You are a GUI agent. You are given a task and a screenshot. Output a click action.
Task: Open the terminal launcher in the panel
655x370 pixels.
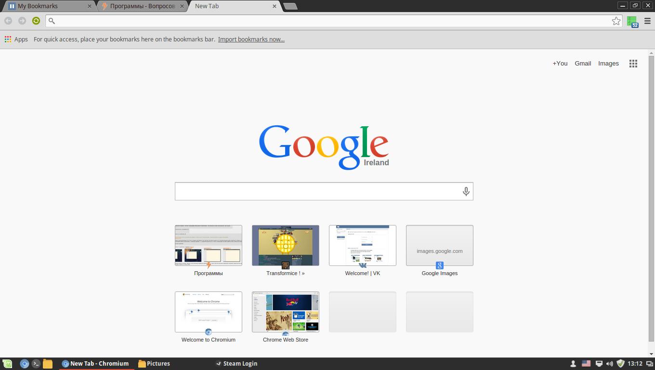click(x=36, y=364)
